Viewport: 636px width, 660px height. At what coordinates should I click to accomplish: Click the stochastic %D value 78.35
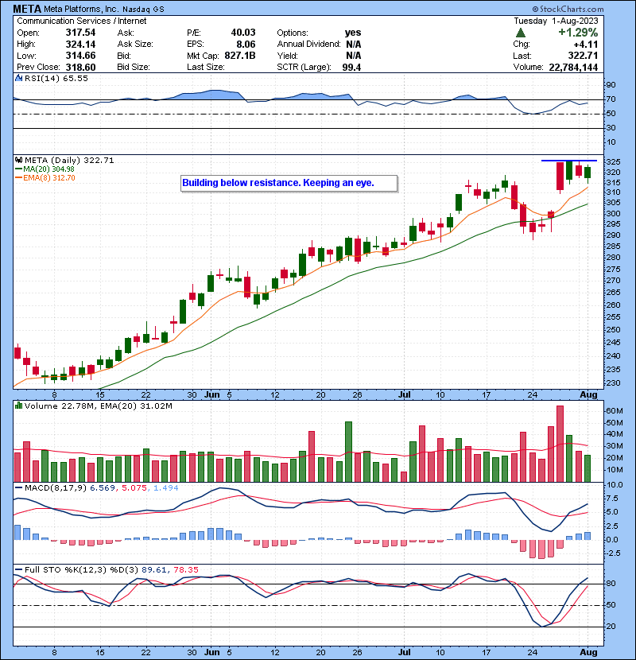pos(185,570)
